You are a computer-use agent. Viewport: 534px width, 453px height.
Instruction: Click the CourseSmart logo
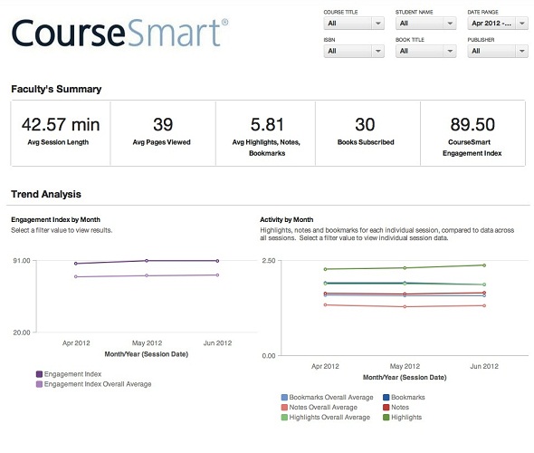[119, 33]
